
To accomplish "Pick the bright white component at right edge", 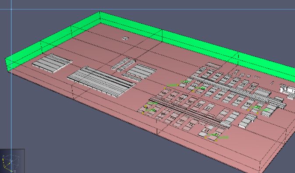I will [x=288, y=90].
